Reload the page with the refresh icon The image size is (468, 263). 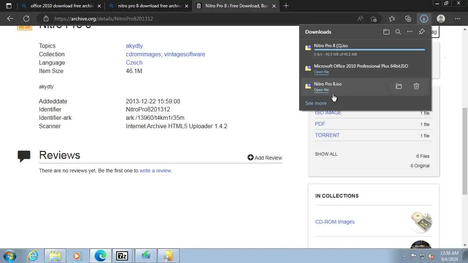tap(26, 19)
